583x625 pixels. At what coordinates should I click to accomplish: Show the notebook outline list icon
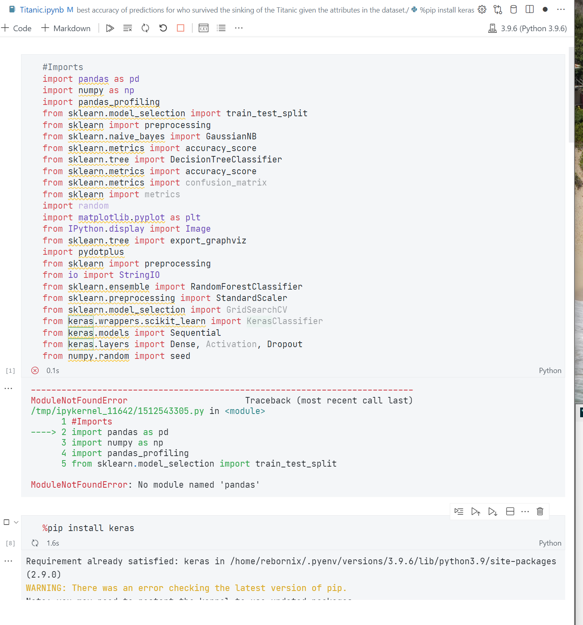point(221,28)
